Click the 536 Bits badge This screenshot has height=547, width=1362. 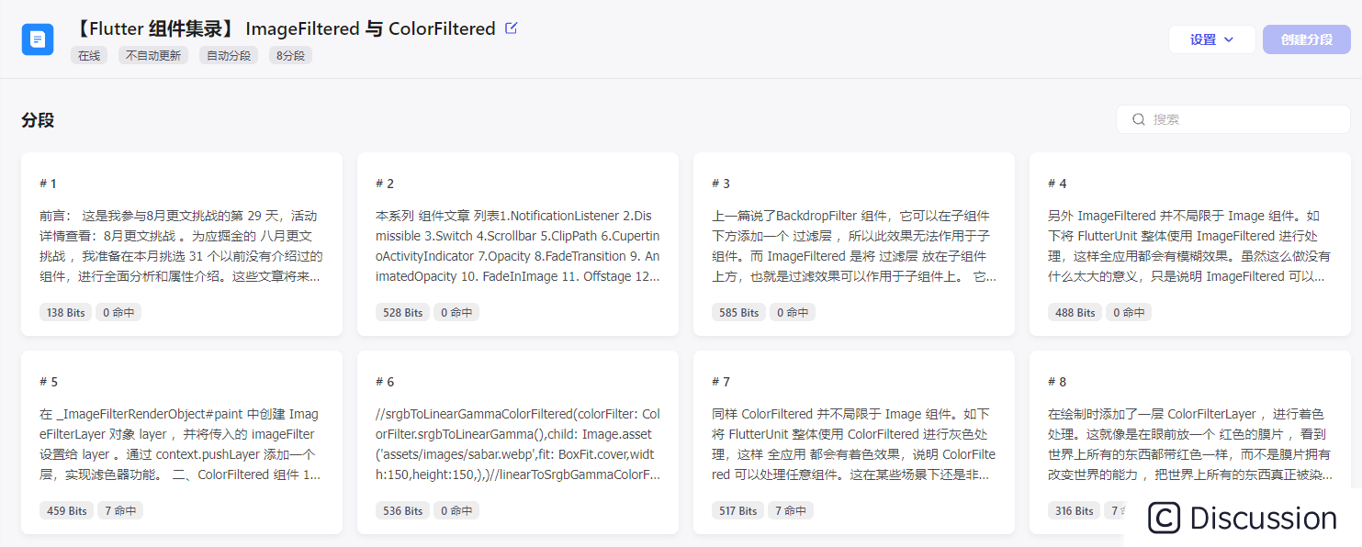[402, 511]
